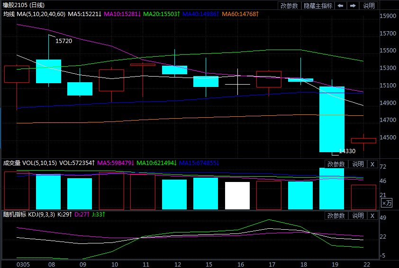Click the 0305 date on the time axis
Image resolution: width=399 pixels, height=268 pixels.
tap(22, 263)
